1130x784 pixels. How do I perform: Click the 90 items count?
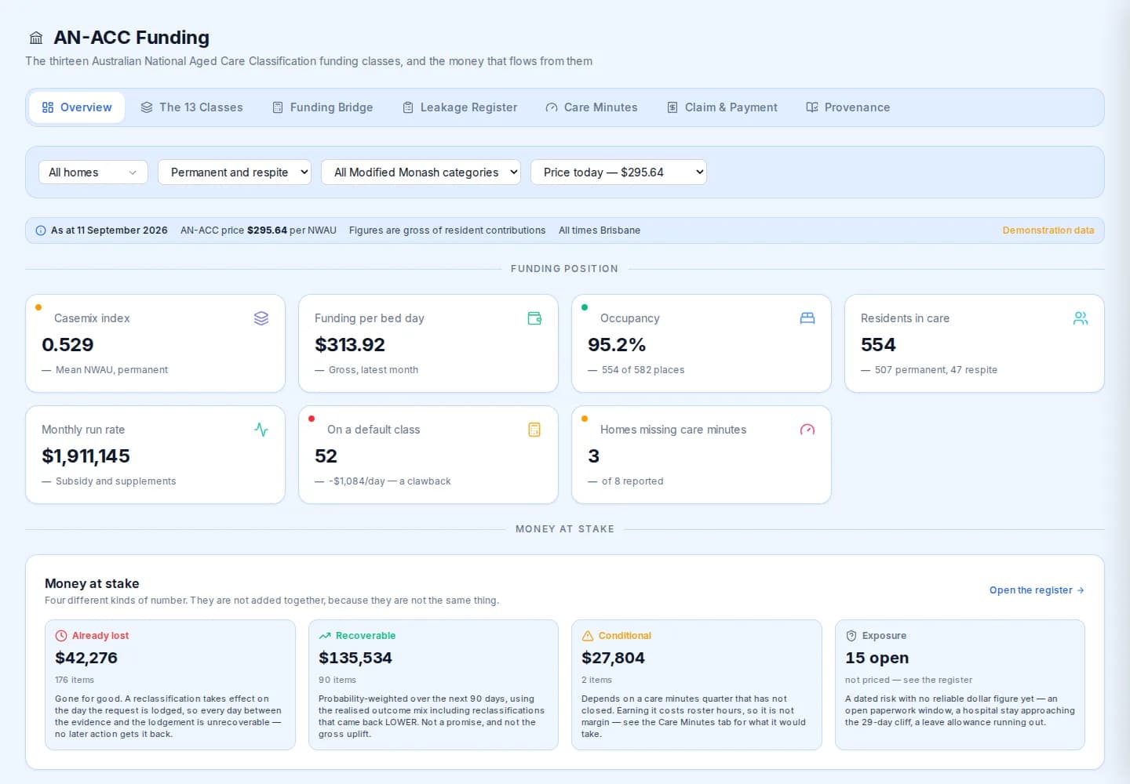point(337,681)
